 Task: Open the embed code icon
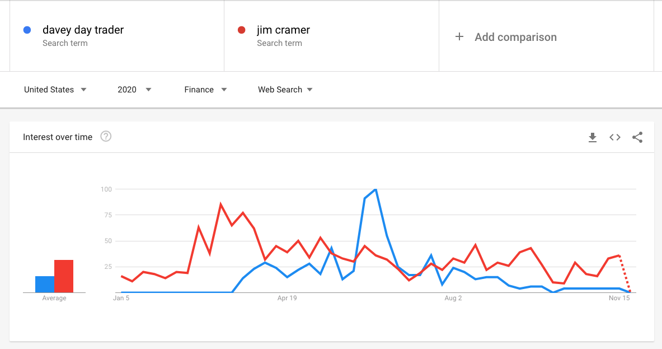click(x=614, y=137)
